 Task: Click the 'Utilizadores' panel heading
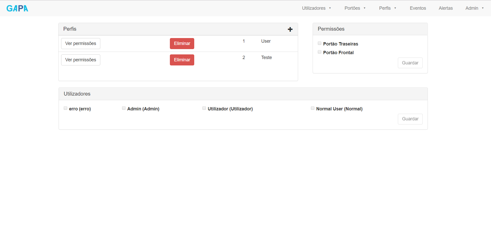[x=77, y=94]
